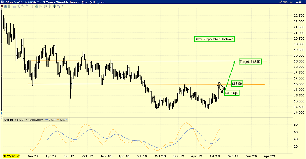Click the Oct '19 time axis label
The height and width of the screenshot is (159, 306).
pyautogui.click(x=233, y=156)
